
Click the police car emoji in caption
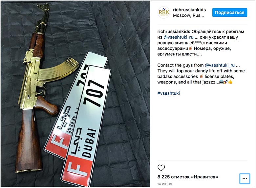(x=222, y=82)
